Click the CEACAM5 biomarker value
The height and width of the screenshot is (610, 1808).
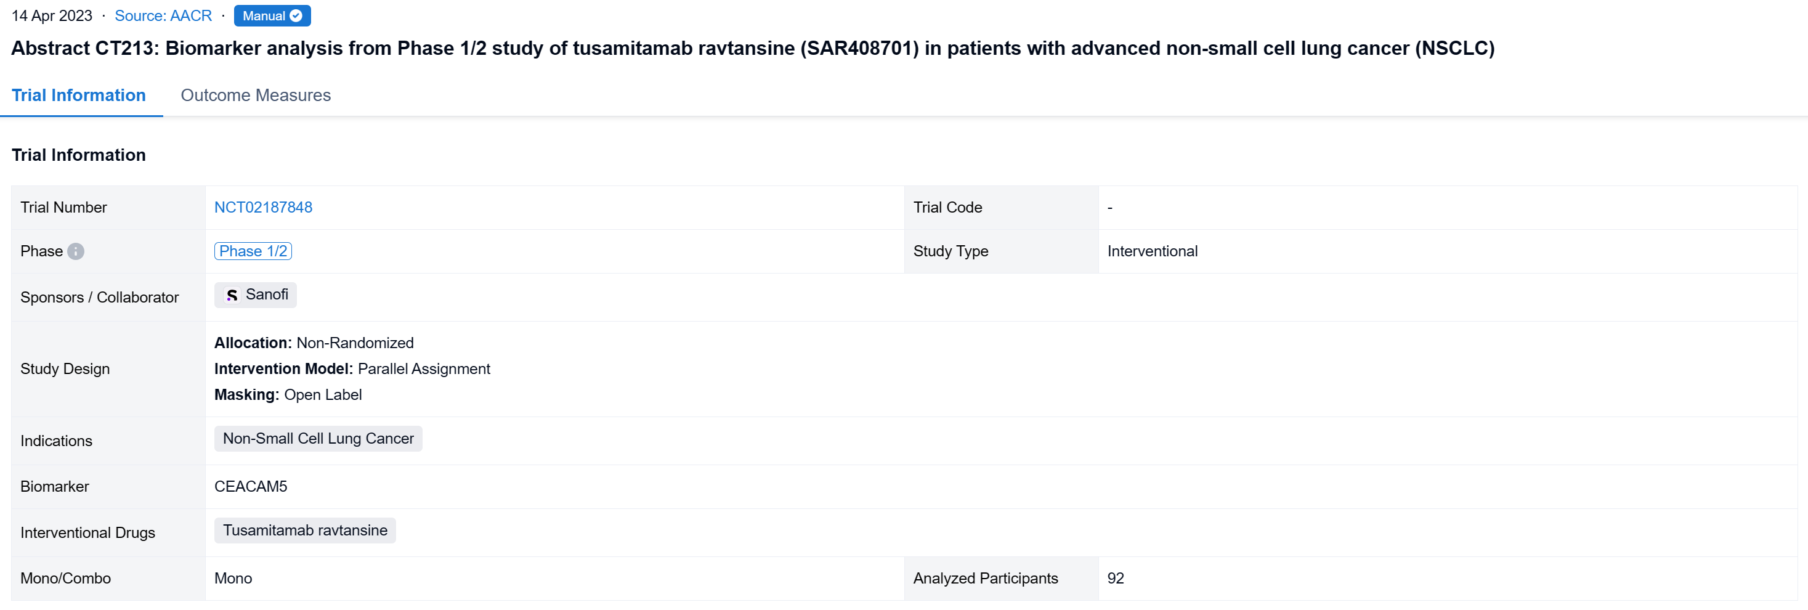pos(251,486)
